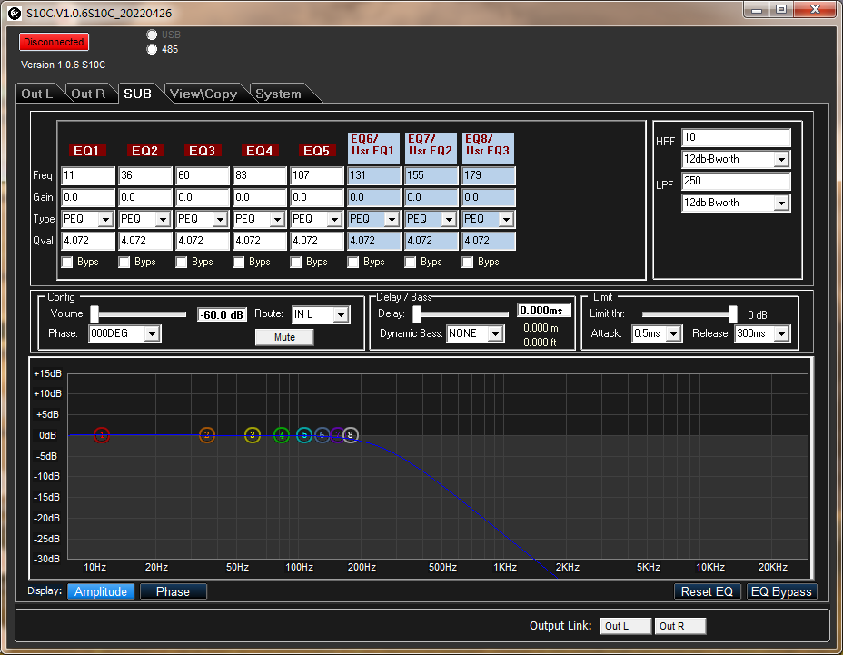843x655 pixels.
Task: Click the red EQ band 1 node on graph
Action: pyautogui.click(x=102, y=435)
